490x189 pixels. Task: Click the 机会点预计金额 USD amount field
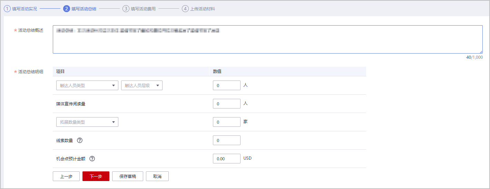(226, 159)
